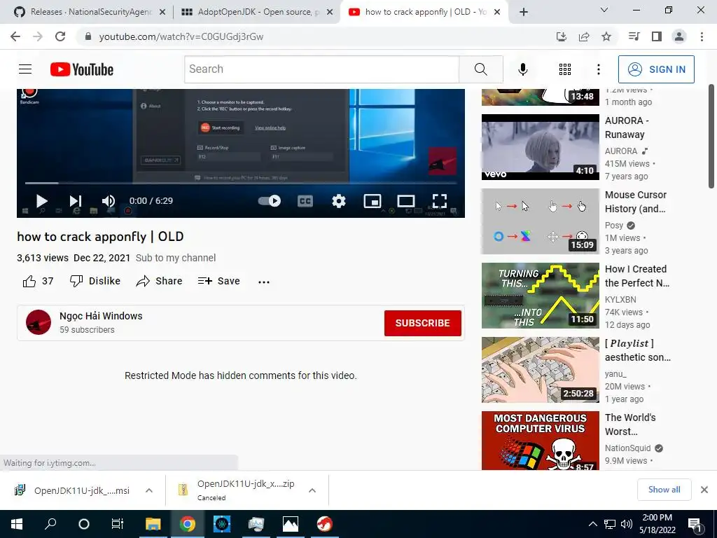717x538 pixels.
Task: Open the YouTube apps grid icon
Action: point(565,69)
